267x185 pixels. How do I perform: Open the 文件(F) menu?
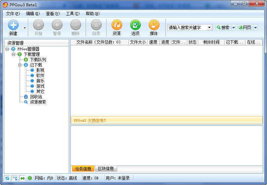tap(13, 14)
